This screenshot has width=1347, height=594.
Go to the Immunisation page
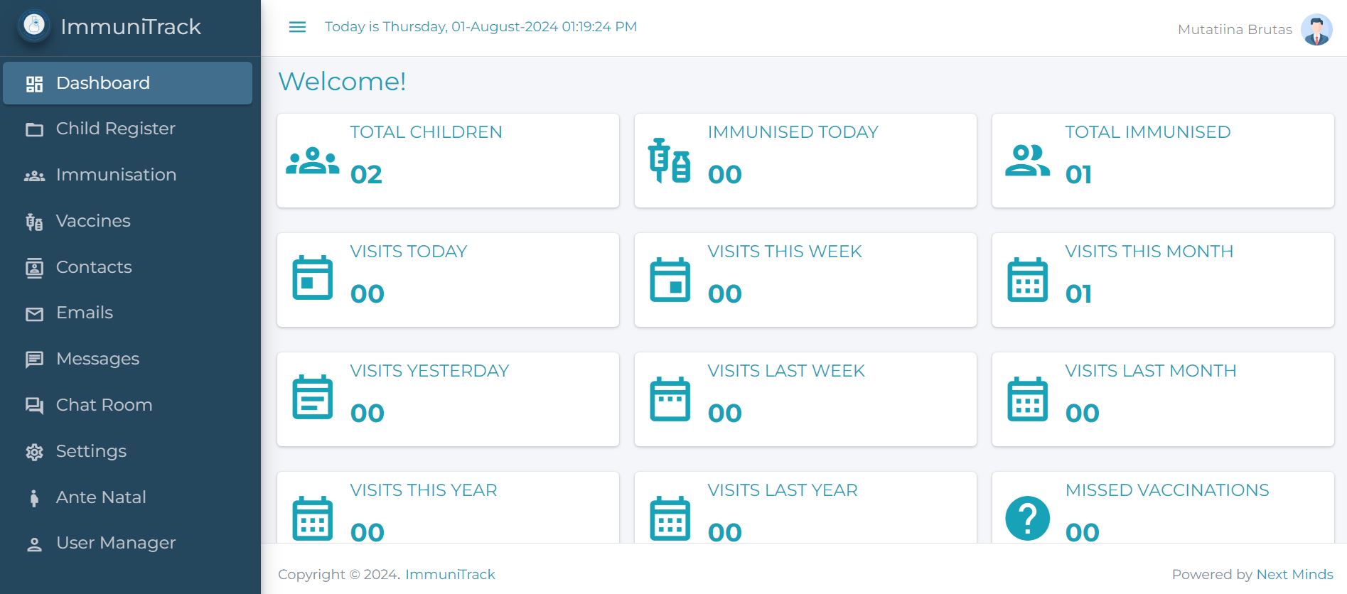pyautogui.click(x=116, y=175)
